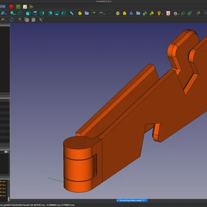Click the green wrench tool icon

tap(152, 13)
